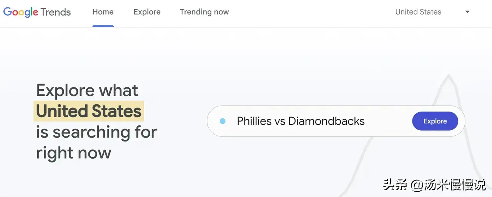The width and height of the screenshot is (492, 197).
Task: Click the Google Trends logo
Action: tap(37, 12)
